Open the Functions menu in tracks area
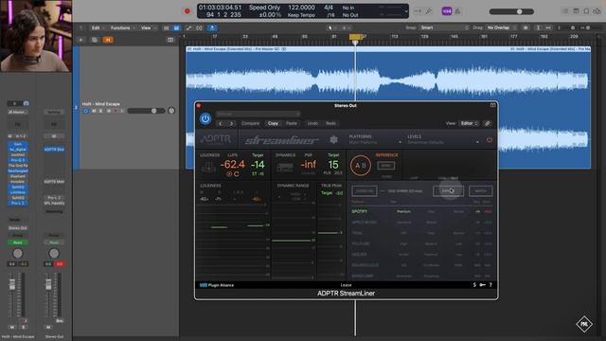The width and height of the screenshot is (606, 341). pyautogui.click(x=122, y=27)
